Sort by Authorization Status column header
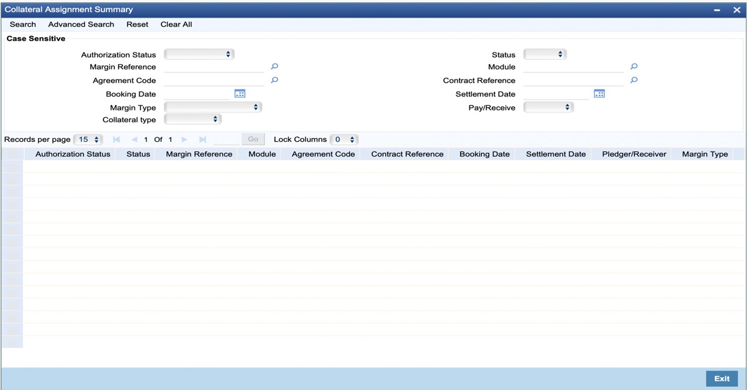Screen dimensions: 748x390 coord(73,154)
